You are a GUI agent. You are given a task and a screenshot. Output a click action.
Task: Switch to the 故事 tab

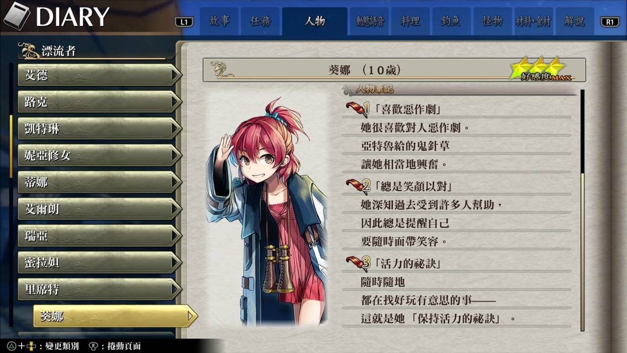[x=219, y=22]
